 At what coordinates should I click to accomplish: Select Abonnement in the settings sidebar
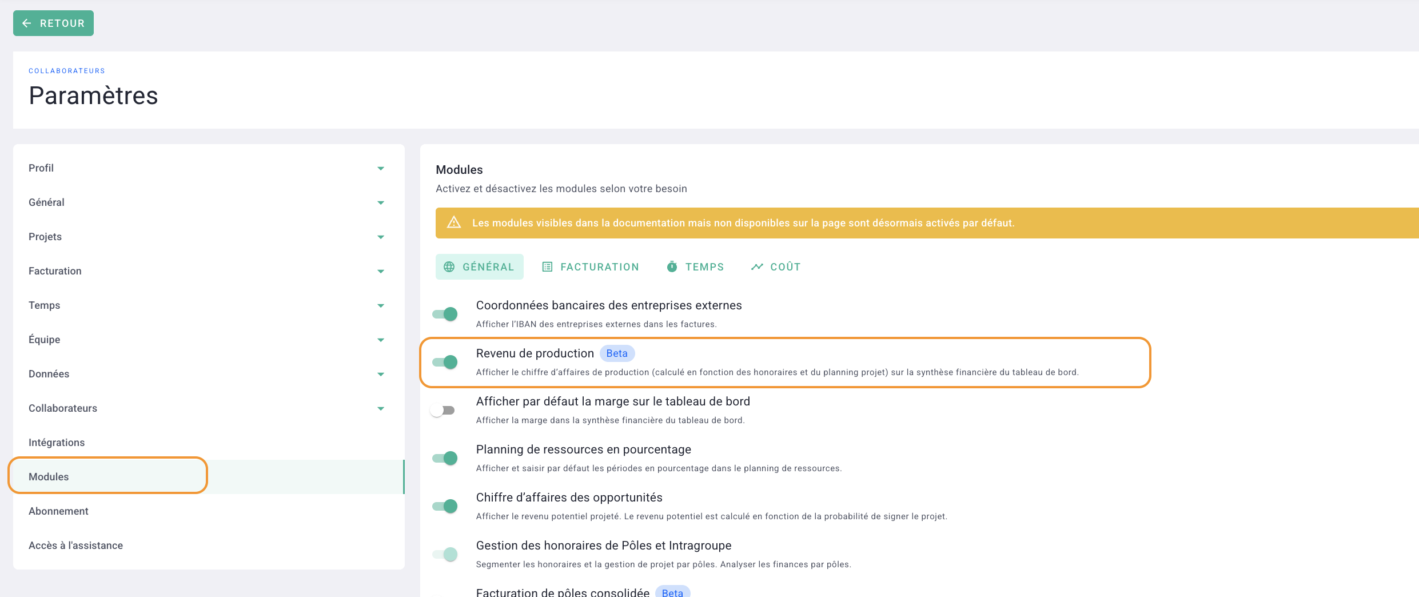point(58,511)
